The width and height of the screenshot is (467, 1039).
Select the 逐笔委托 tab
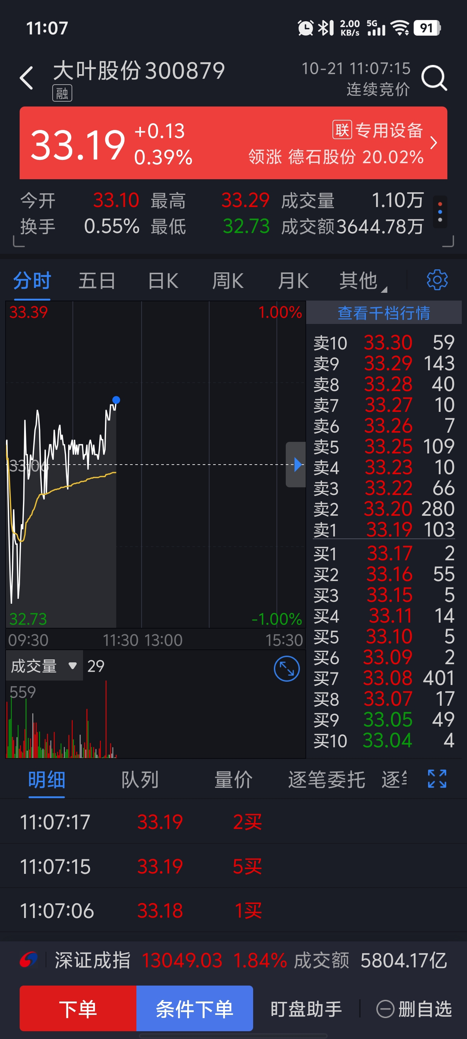point(327,780)
